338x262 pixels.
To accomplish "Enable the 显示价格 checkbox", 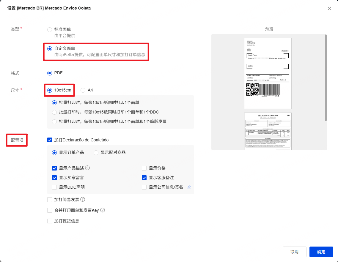I will (144, 168).
